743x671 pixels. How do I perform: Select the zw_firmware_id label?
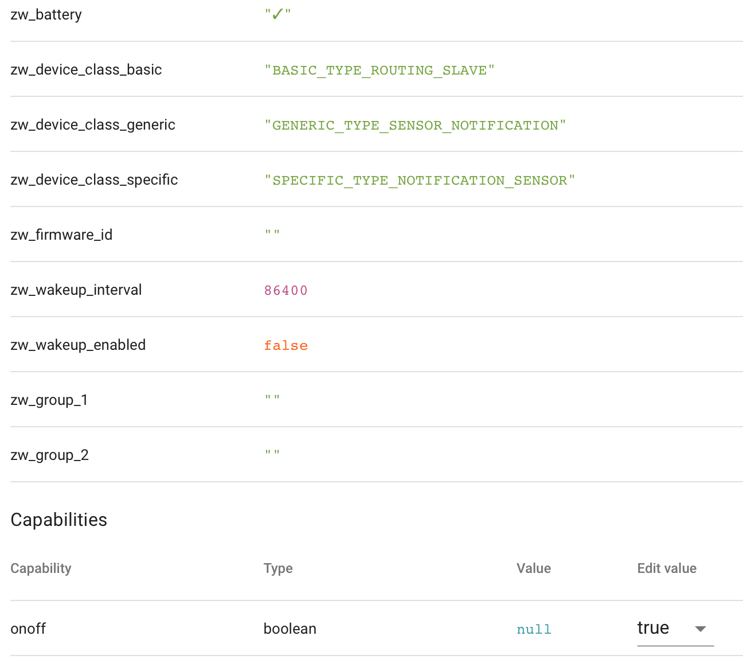point(61,235)
